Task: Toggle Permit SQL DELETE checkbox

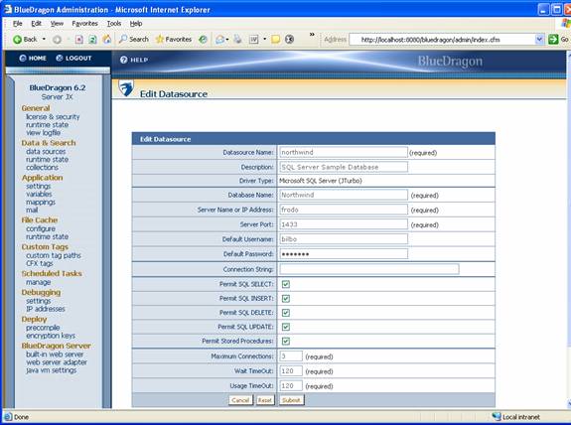Action: 286,313
